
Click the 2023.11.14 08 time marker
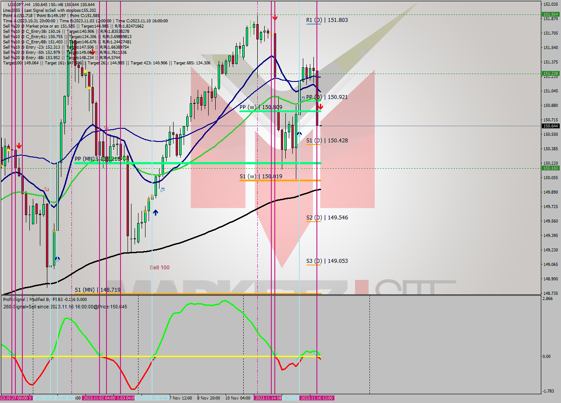(268, 398)
